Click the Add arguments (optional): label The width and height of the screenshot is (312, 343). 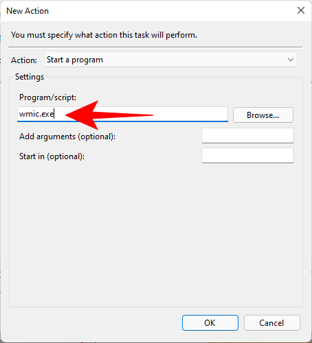pos(67,137)
